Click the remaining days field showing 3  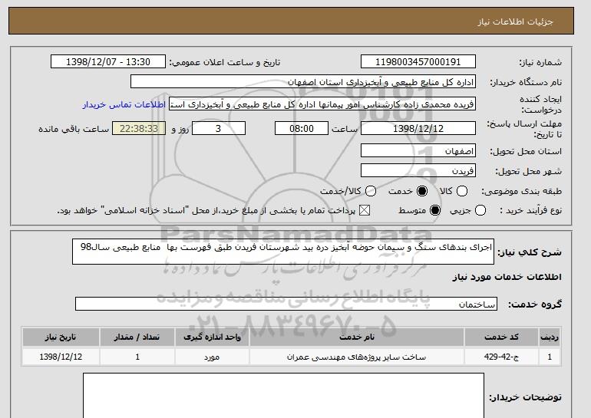219,128
